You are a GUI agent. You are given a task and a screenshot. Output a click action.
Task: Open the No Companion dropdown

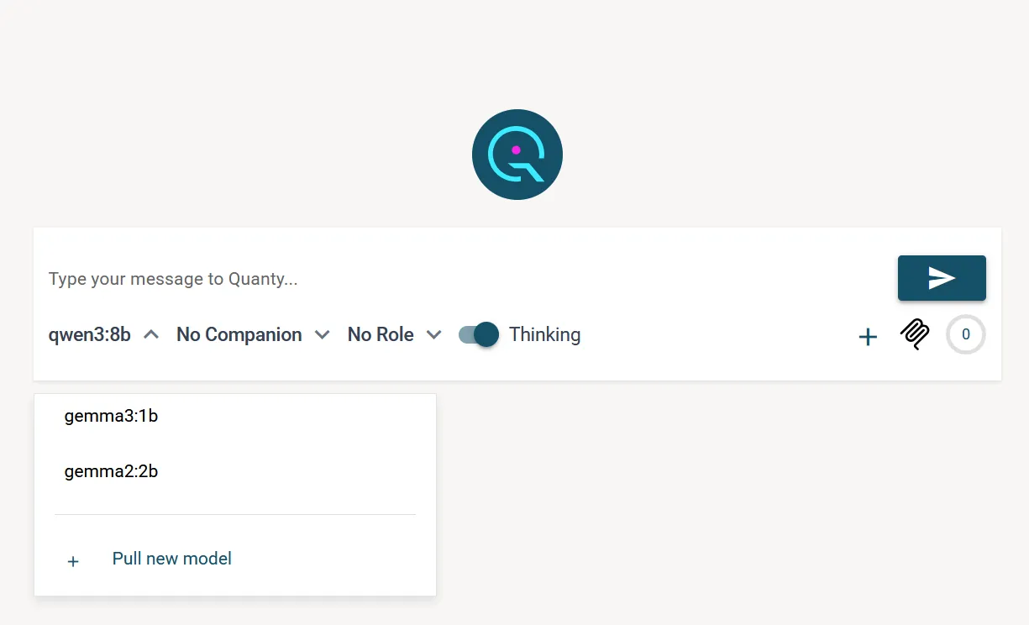[x=238, y=334]
